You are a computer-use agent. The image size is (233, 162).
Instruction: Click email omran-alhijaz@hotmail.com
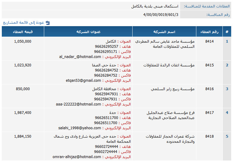pyautogui.click(x=77, y=157)
